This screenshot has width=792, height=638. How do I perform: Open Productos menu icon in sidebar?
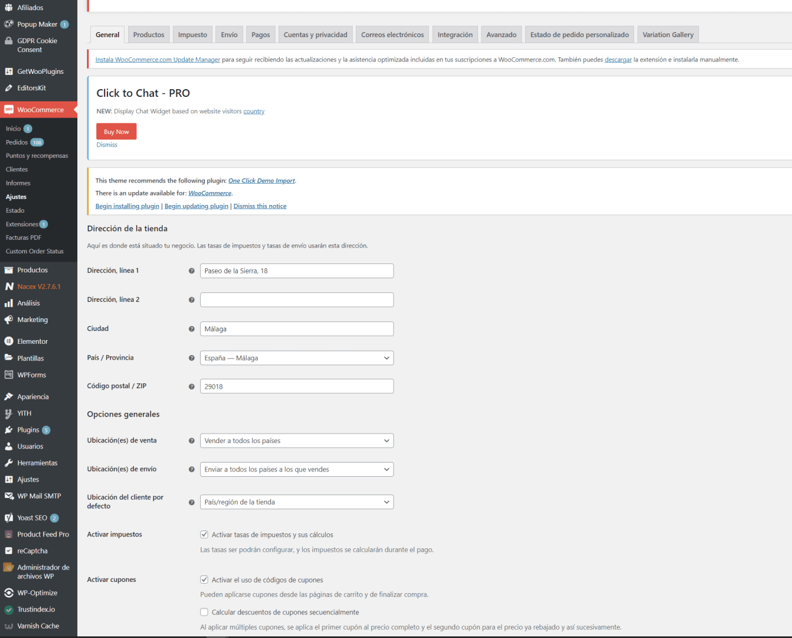coord(9,270)
